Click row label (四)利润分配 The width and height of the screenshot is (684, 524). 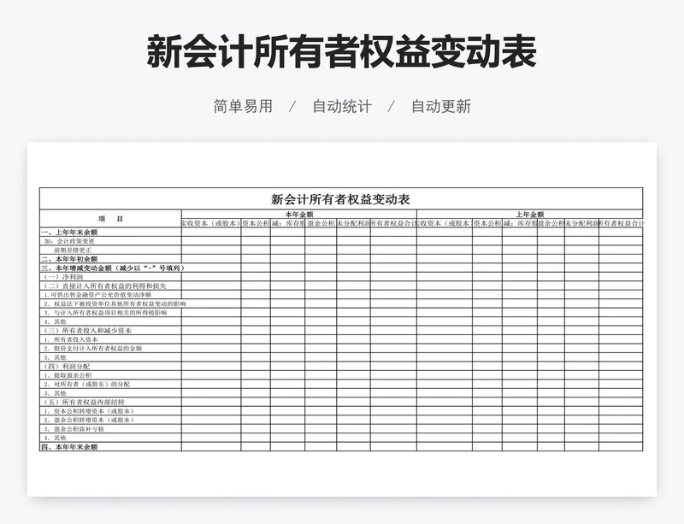(67, 366)
